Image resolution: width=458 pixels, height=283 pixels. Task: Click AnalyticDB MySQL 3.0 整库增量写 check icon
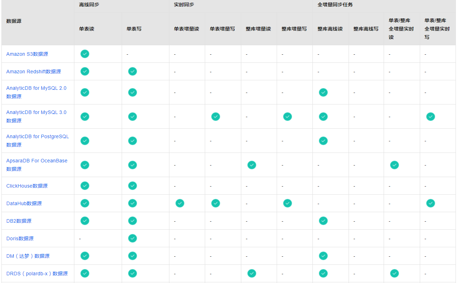pos(288,116)
